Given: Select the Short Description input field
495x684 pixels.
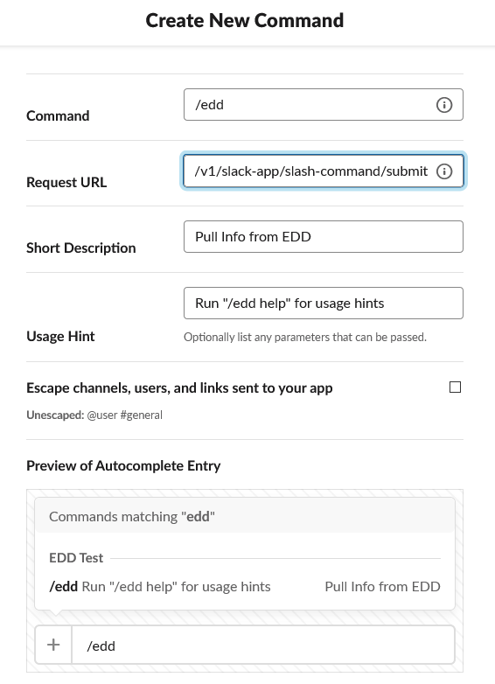Looking at the screenshot, I should pyautogui.click(x=324, y=236).
